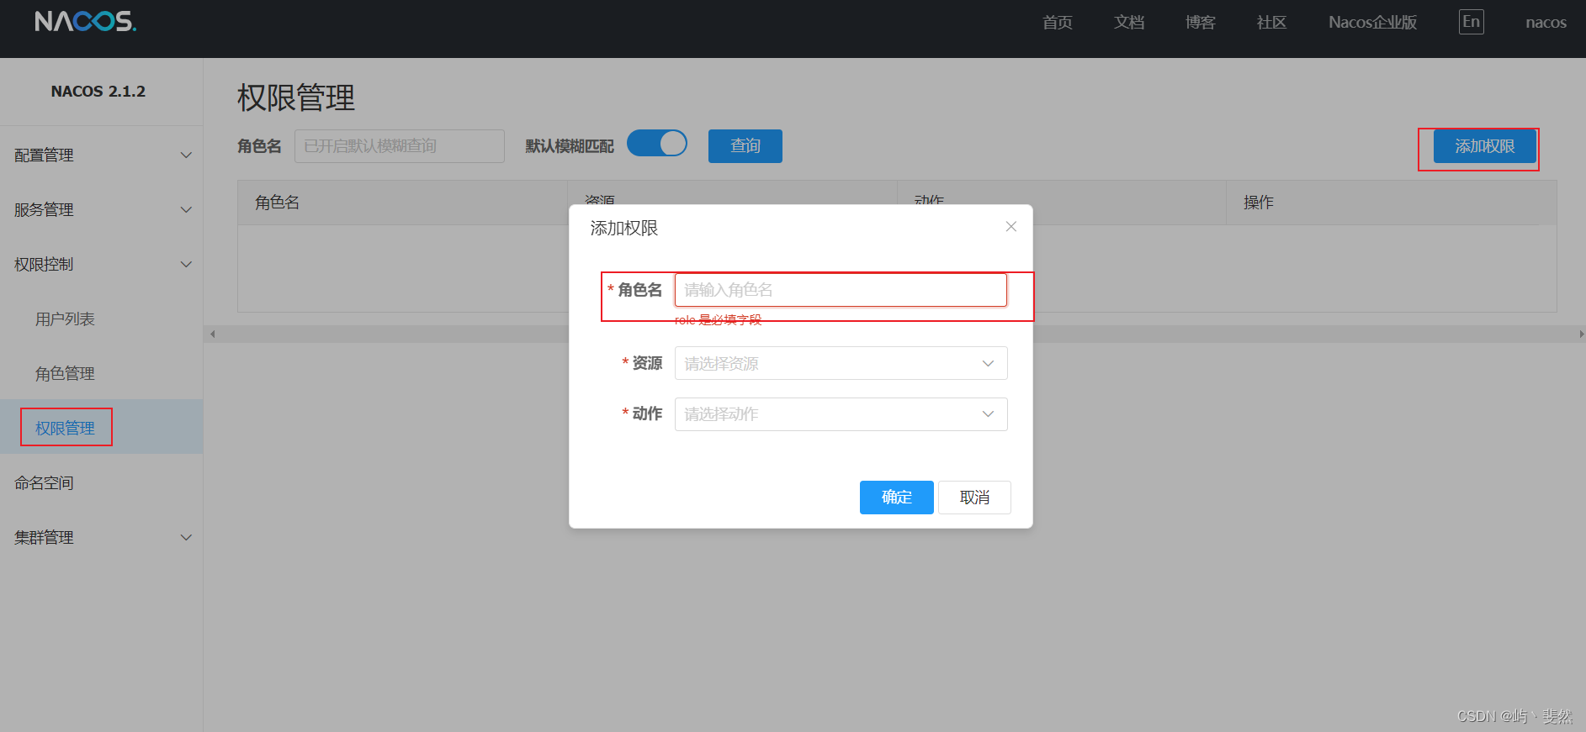The image size is (1586, 732).
Task: Click the 添加权限 button
Action: click(x=1484, y=146)
